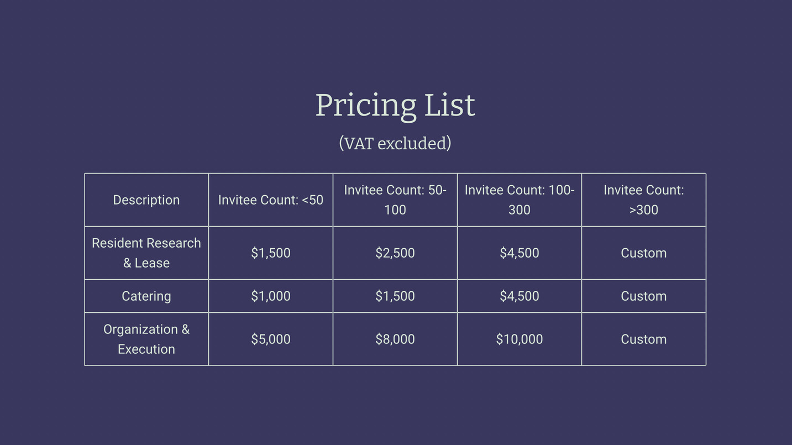
Task: Select the Invitee Count: 100-300 header cell
Action: tap(520, 200)
